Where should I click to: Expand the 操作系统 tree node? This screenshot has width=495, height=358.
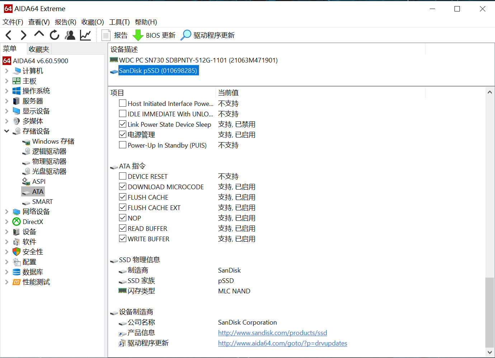6,91
